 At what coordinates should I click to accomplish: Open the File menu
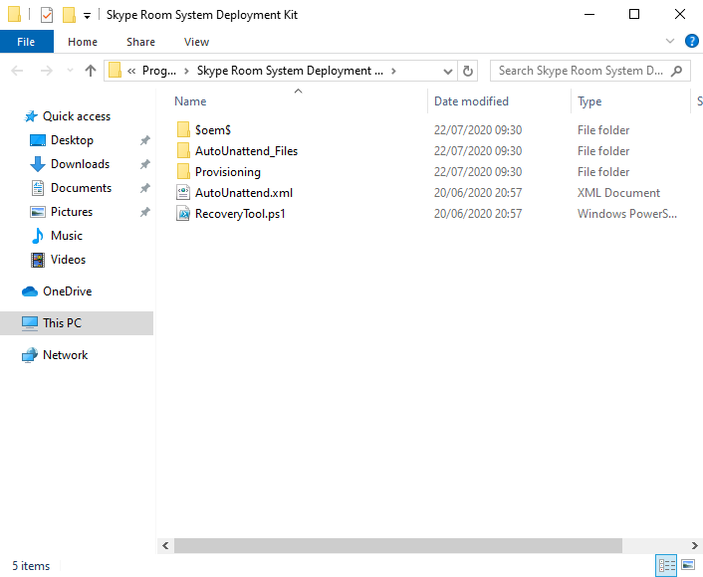(27, 42)
